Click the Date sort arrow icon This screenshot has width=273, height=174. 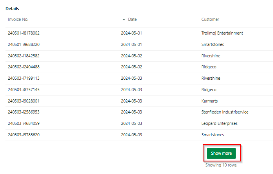(x=124, y=19)
